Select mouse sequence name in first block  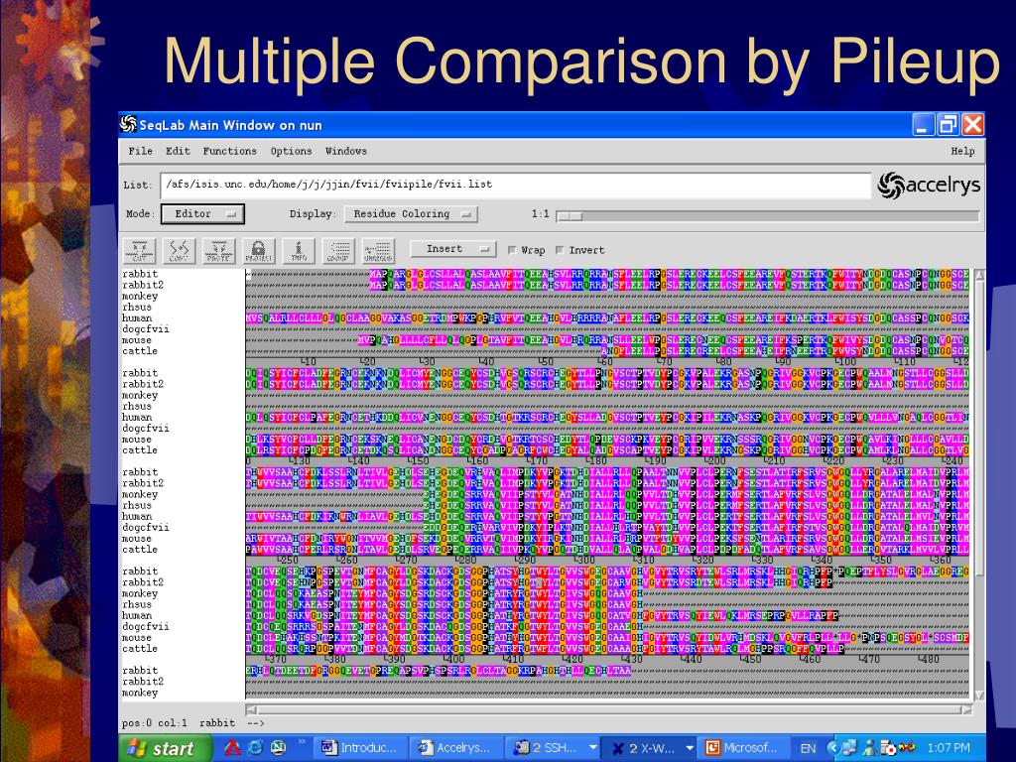tap(137, 340)
